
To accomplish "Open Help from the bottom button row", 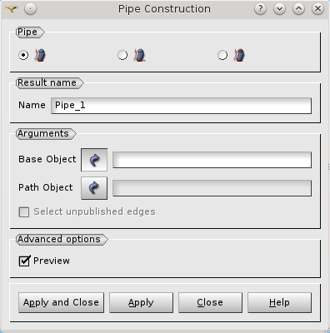I will 279,302.
